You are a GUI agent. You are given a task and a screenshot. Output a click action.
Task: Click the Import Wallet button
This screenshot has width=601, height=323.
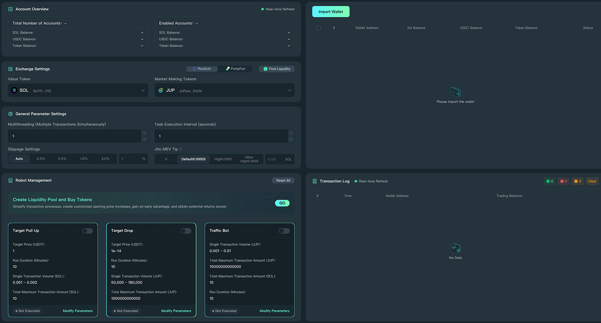331,12
